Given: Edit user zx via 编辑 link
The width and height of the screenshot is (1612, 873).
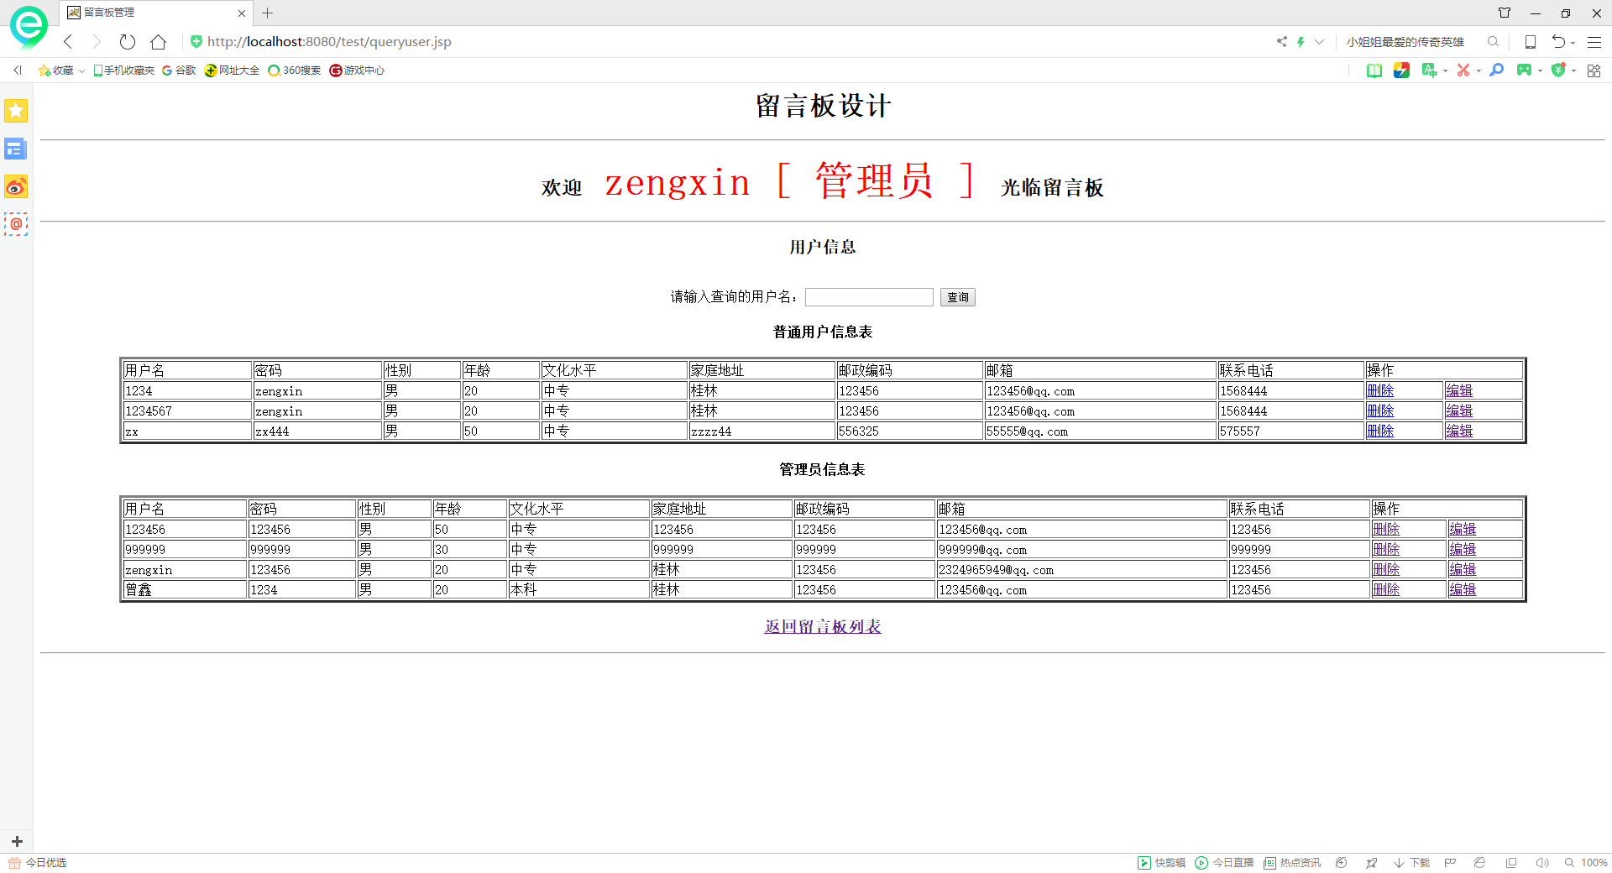Looking at the screenshot, I should pyautogui.click(x=1459, y=431).
